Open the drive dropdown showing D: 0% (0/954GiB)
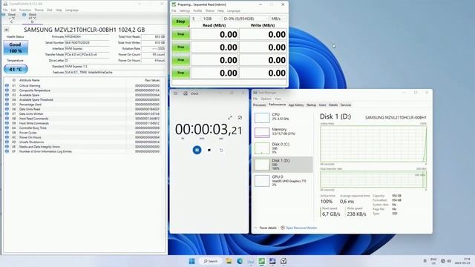The width and height of the screenshot is (475, 267). click(x=246, y=19)
